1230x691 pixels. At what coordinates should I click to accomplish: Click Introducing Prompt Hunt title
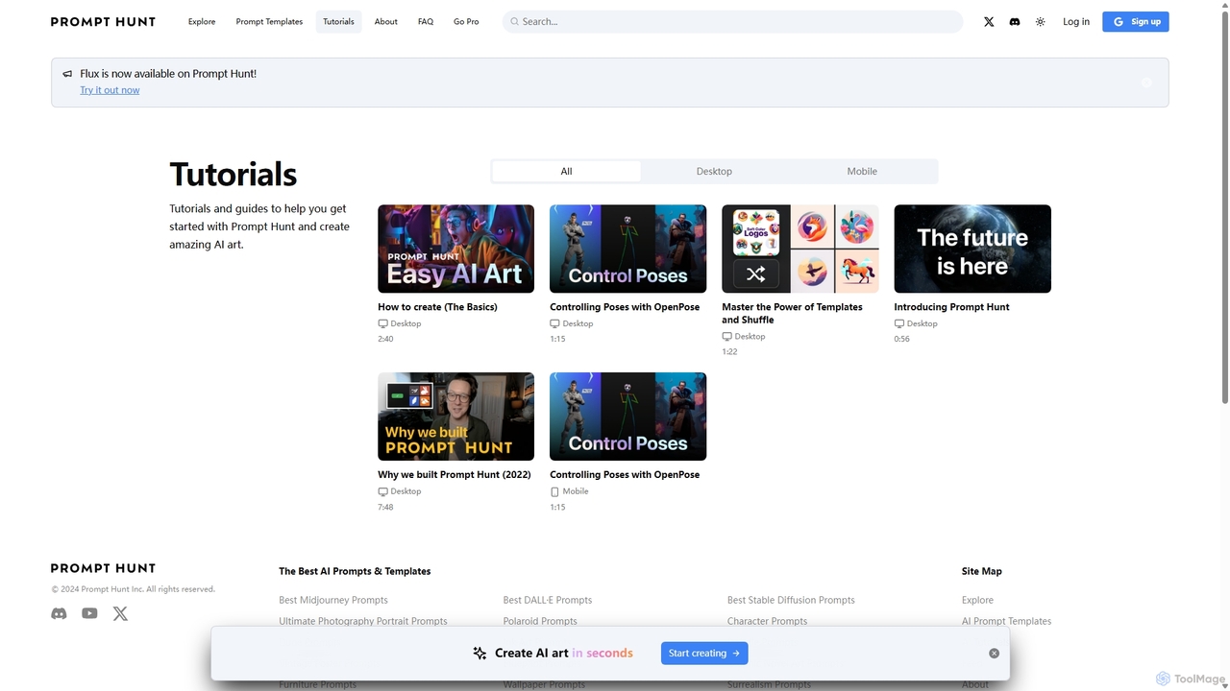(x=951, y=307)
